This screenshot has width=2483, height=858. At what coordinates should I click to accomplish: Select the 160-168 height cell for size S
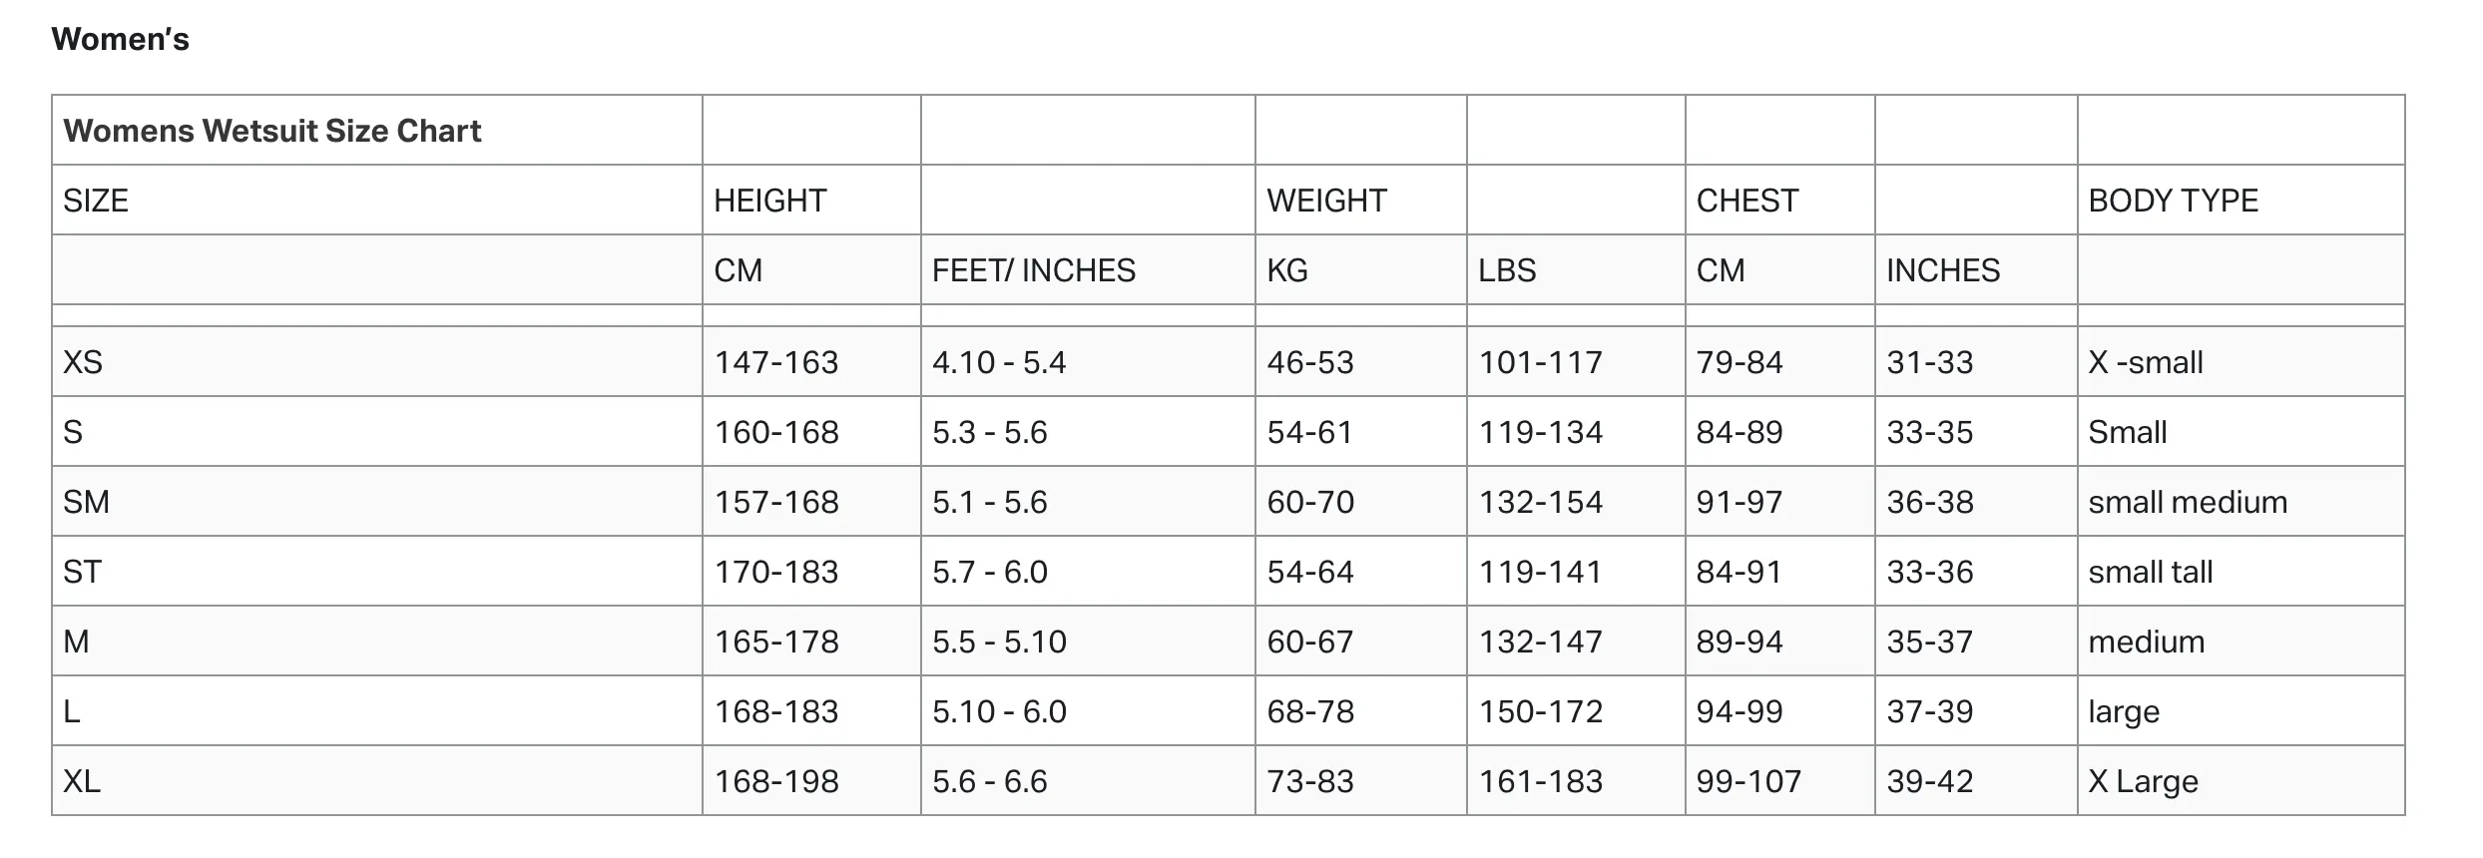pos(811,431)
